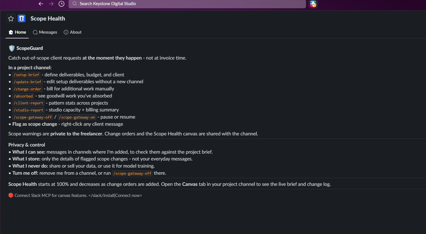Open the About tab
Viewport: 426px width, 234px height.
click(73, 32)
